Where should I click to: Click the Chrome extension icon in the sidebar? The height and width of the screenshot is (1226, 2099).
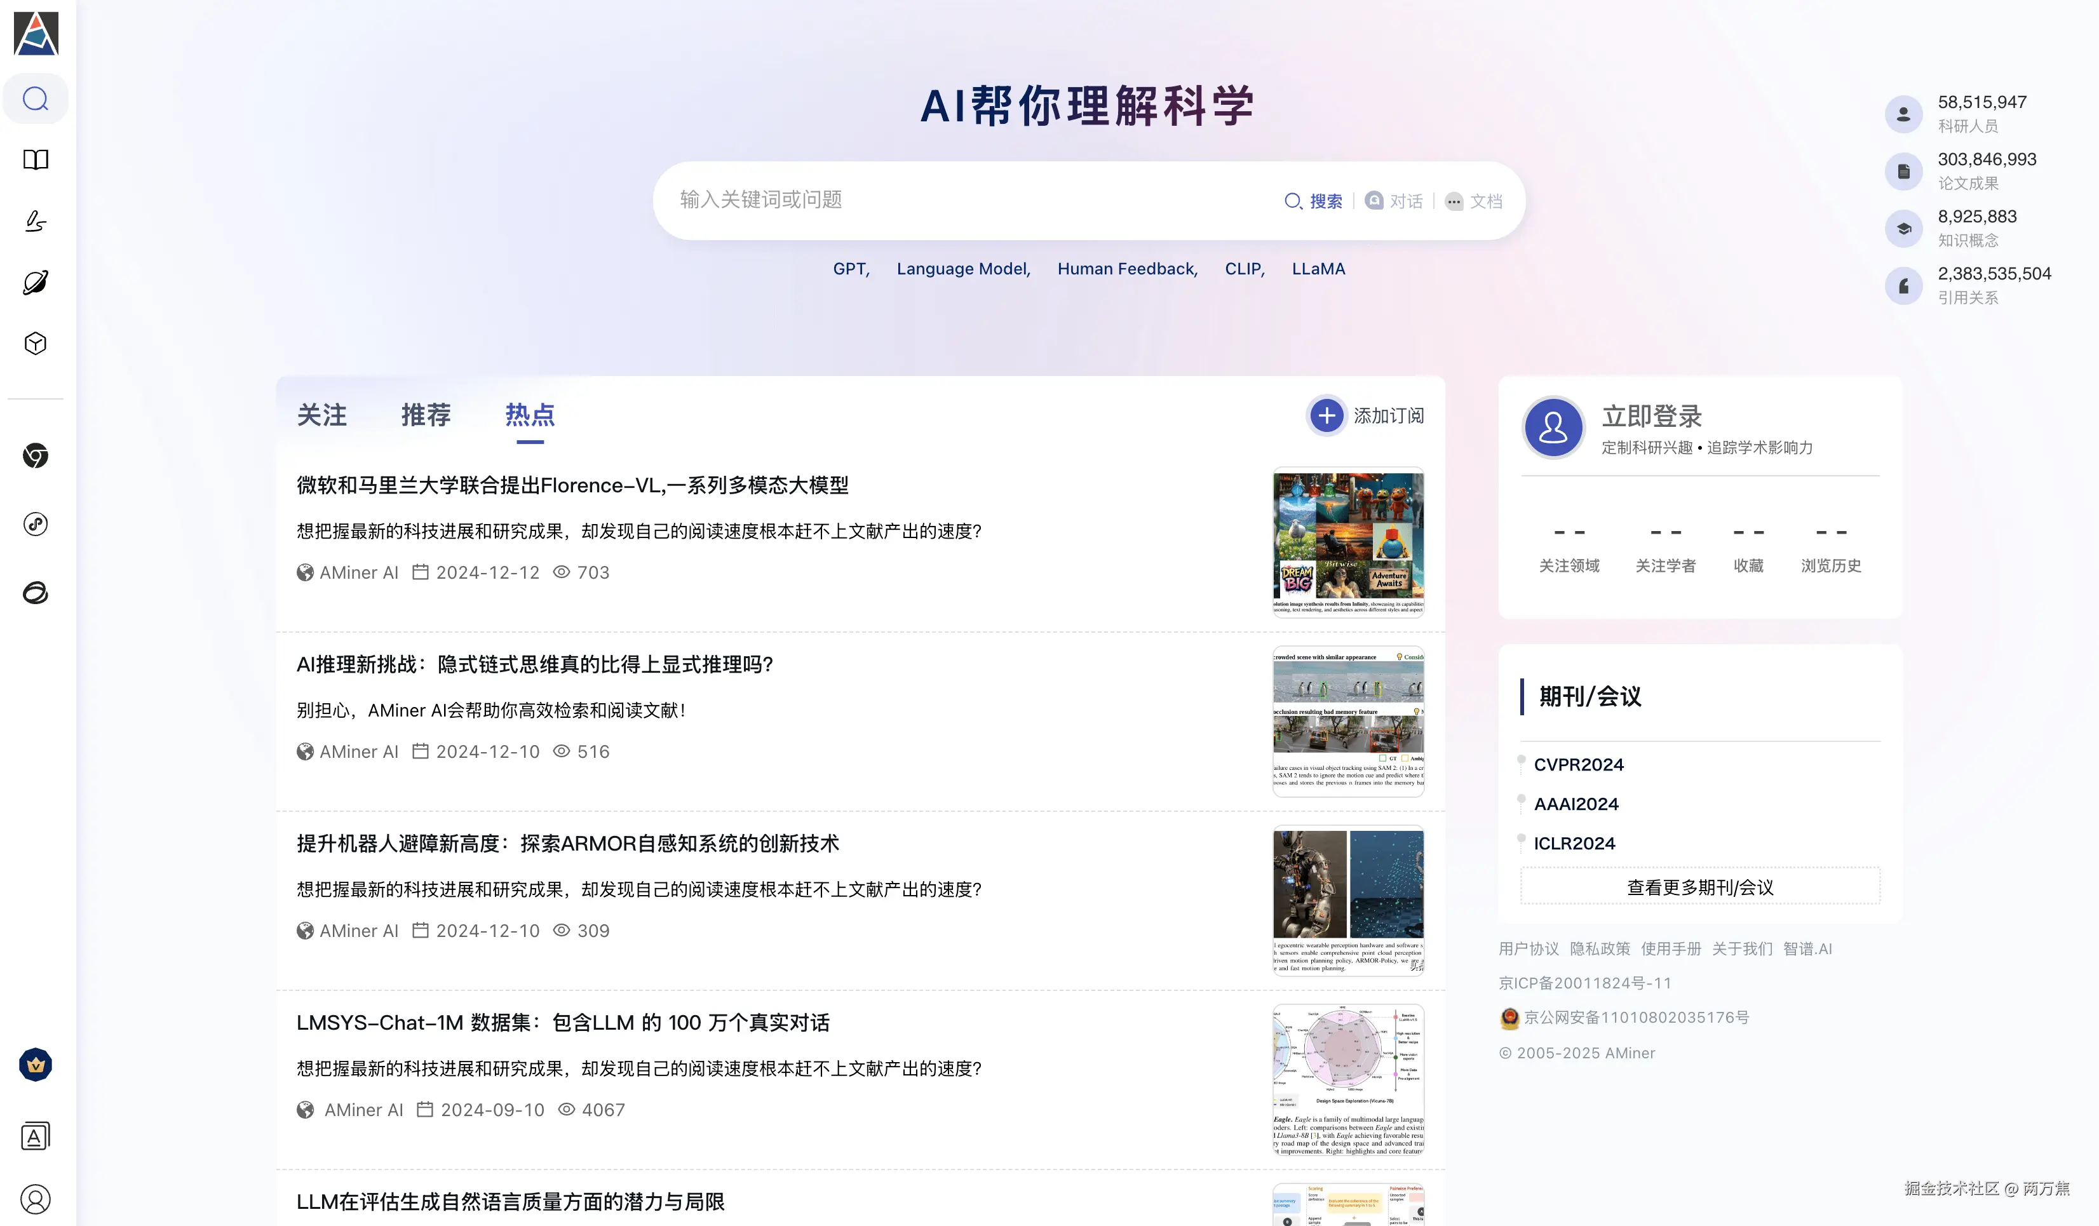coord(36,455)
